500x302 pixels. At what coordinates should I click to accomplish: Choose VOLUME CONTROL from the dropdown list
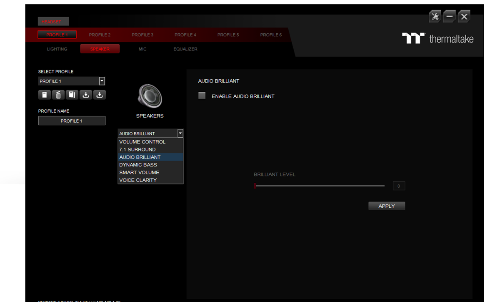150,142
